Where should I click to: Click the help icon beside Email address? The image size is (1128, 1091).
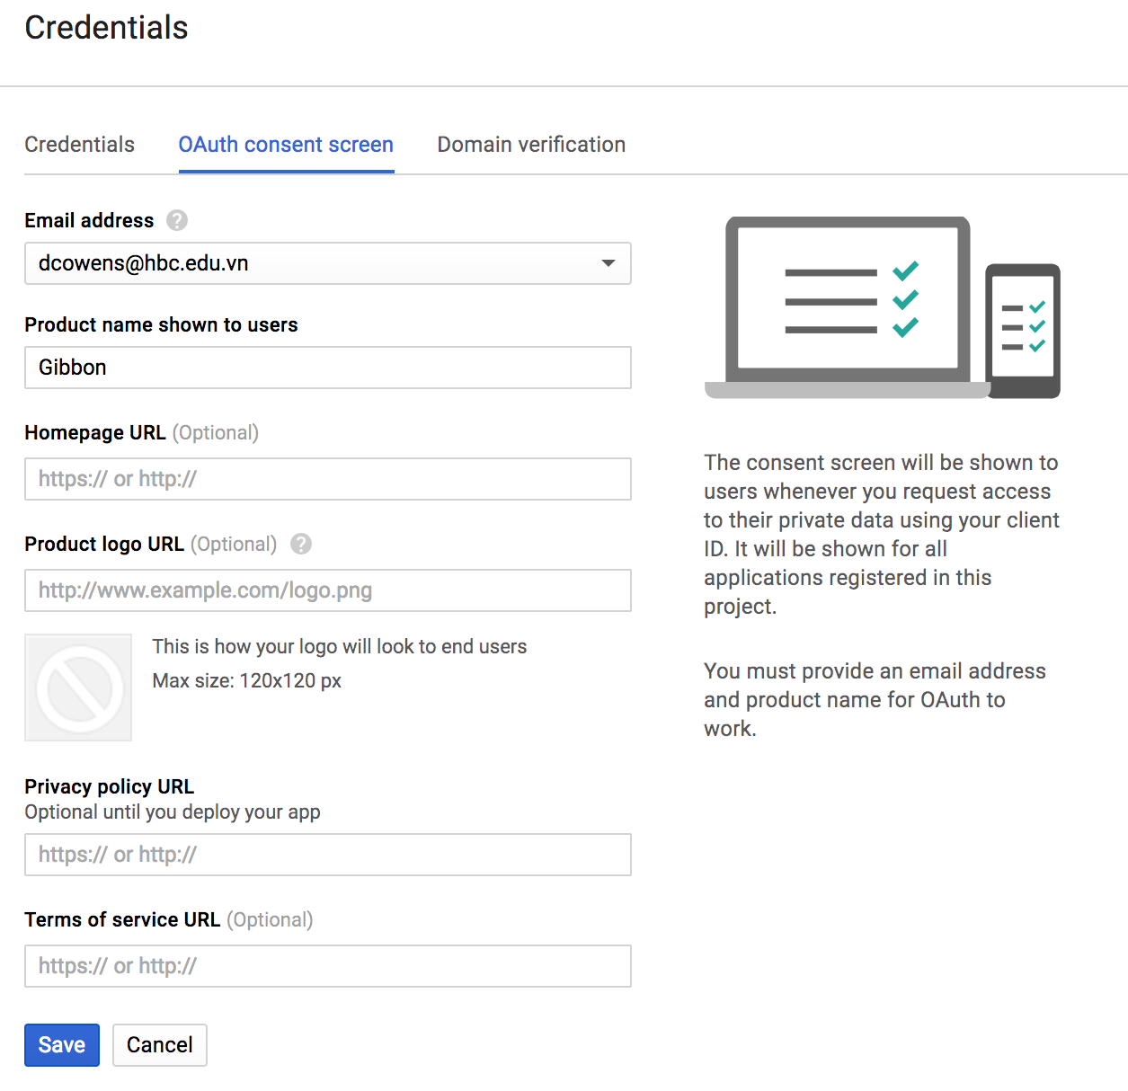(x=177, y=220)
